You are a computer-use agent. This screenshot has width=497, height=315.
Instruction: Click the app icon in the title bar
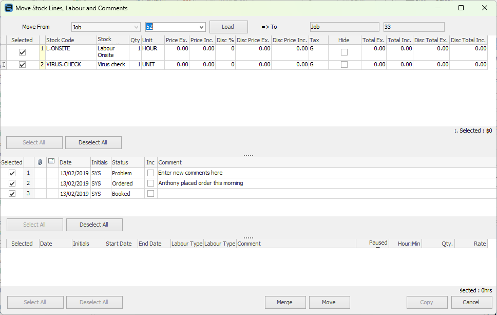[9, 8]
